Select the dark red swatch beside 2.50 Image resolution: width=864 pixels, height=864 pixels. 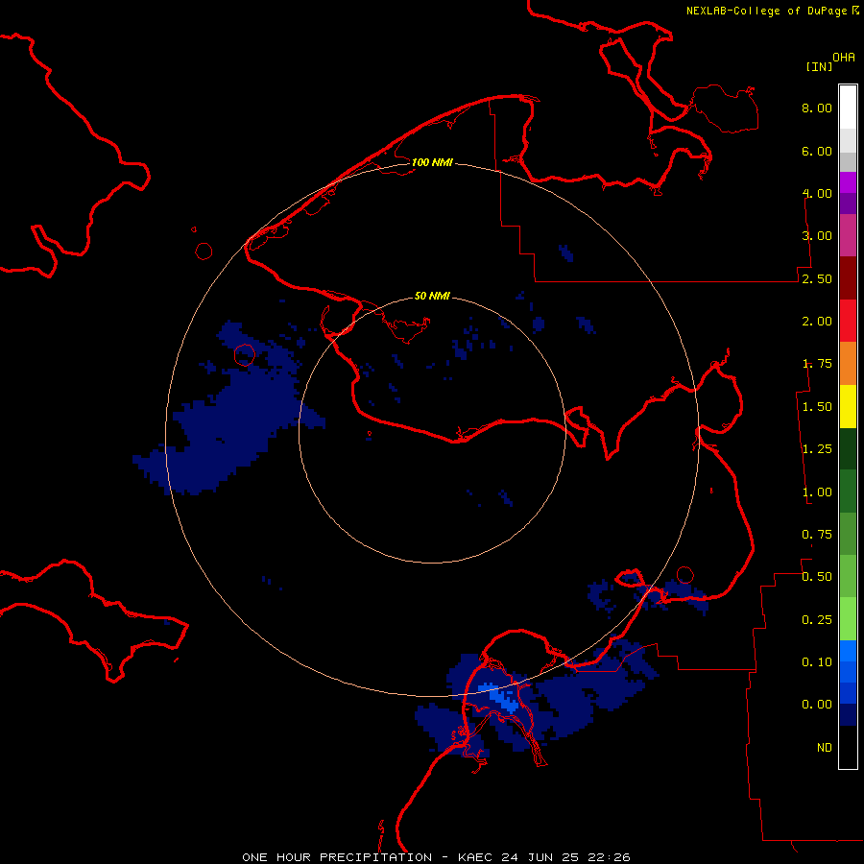848,278
